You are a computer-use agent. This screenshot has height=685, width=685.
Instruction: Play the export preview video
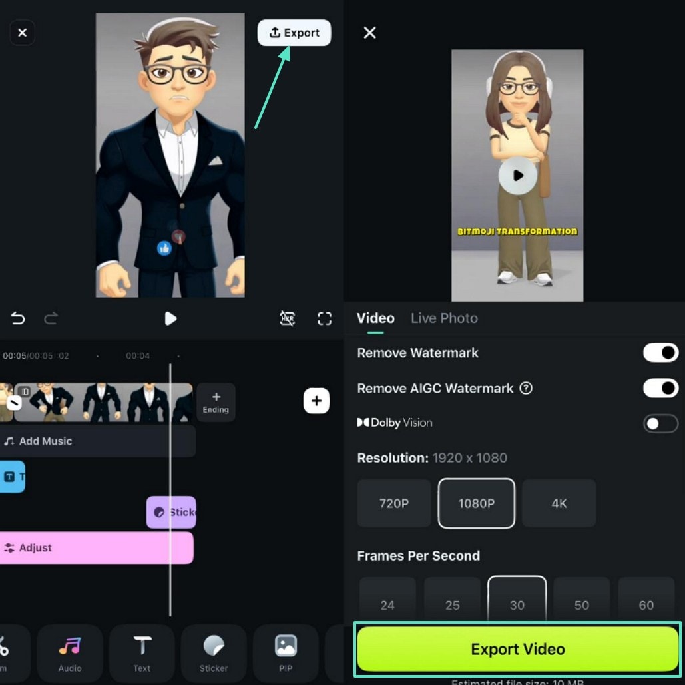tap(518, 175)
